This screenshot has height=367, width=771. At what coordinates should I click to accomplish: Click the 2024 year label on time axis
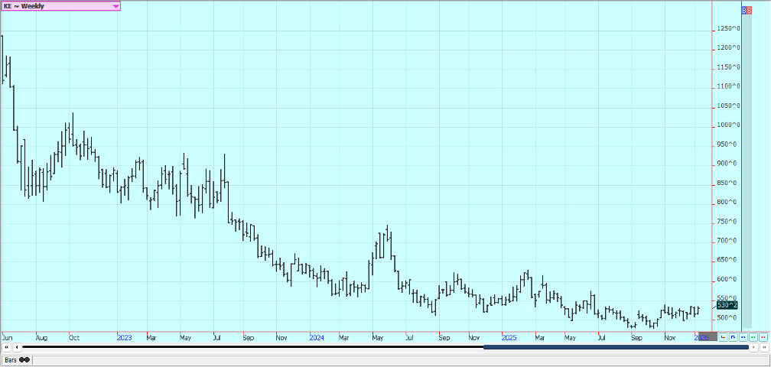(x=316, y=336)
